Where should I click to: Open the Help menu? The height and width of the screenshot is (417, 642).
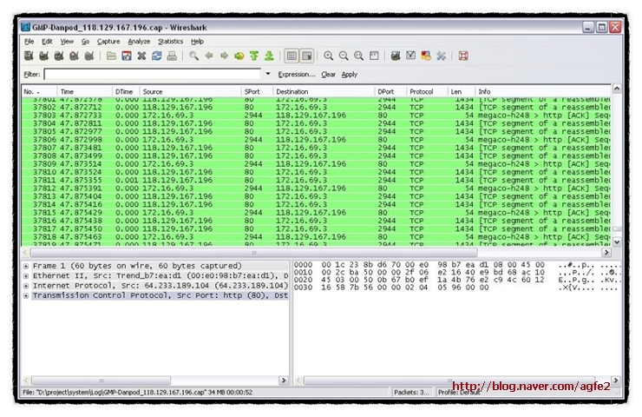197,42
